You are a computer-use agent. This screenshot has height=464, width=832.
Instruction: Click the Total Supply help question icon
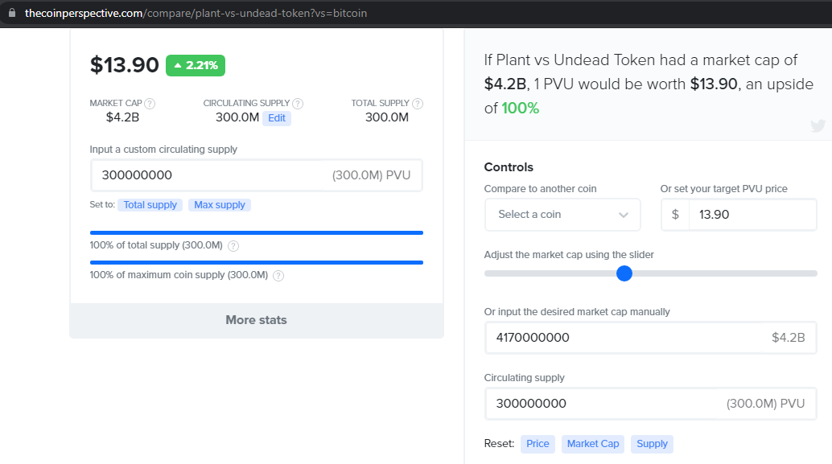[418, 104]
